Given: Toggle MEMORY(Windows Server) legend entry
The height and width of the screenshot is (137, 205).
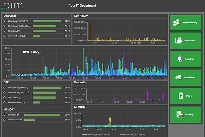Looking at the screenshot, I should coord(96,135).
